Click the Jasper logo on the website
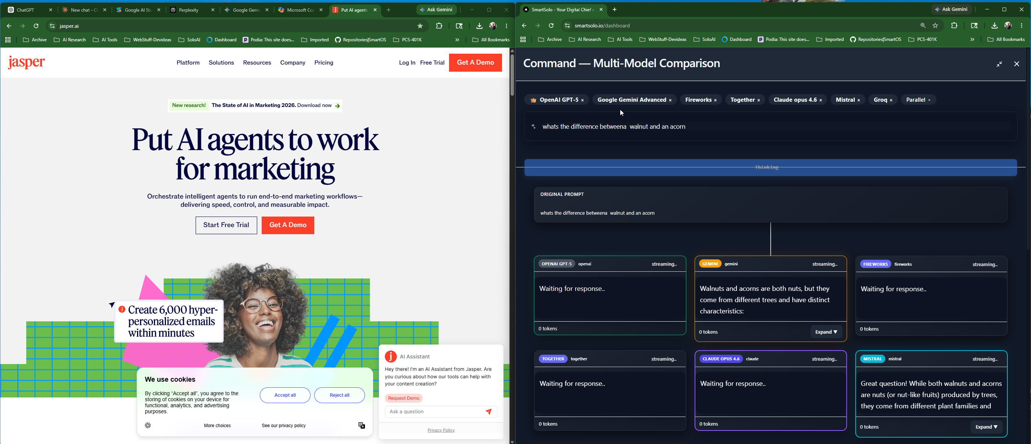 (26, 62)
